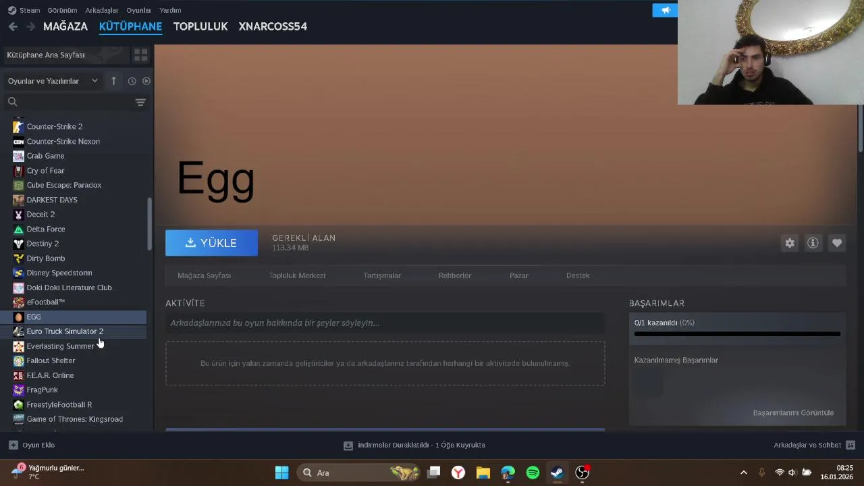Click the recent activity clock filter

pos(132,81)
